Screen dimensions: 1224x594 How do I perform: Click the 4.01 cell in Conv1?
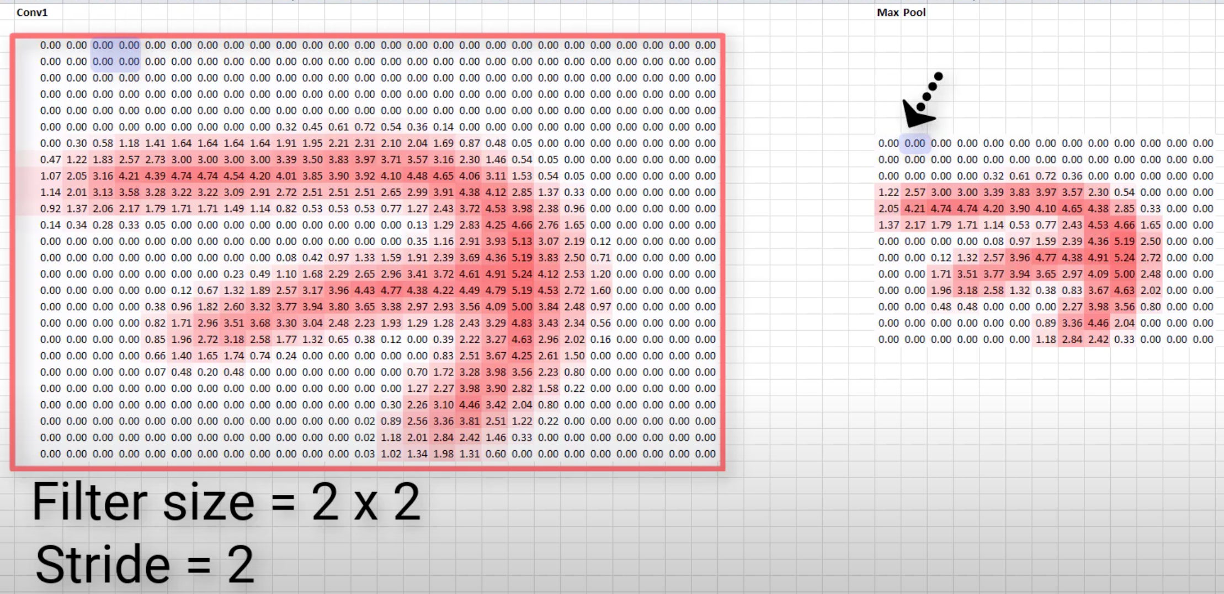click(286, 176)
